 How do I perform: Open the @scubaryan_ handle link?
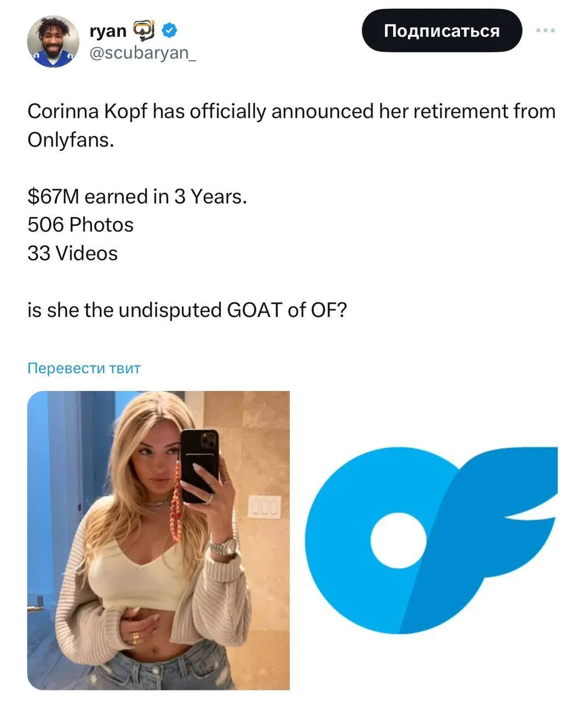pyautogui.click(x=142, y=53)
